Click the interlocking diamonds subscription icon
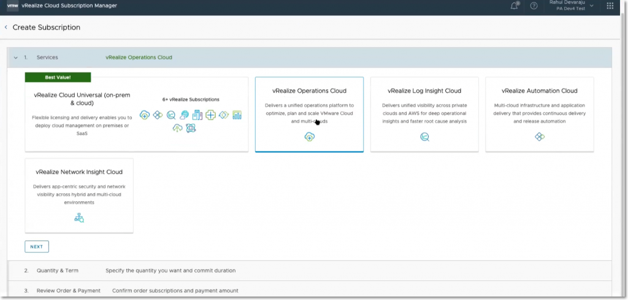Screen dimensions: 628x300 [224, 115]
